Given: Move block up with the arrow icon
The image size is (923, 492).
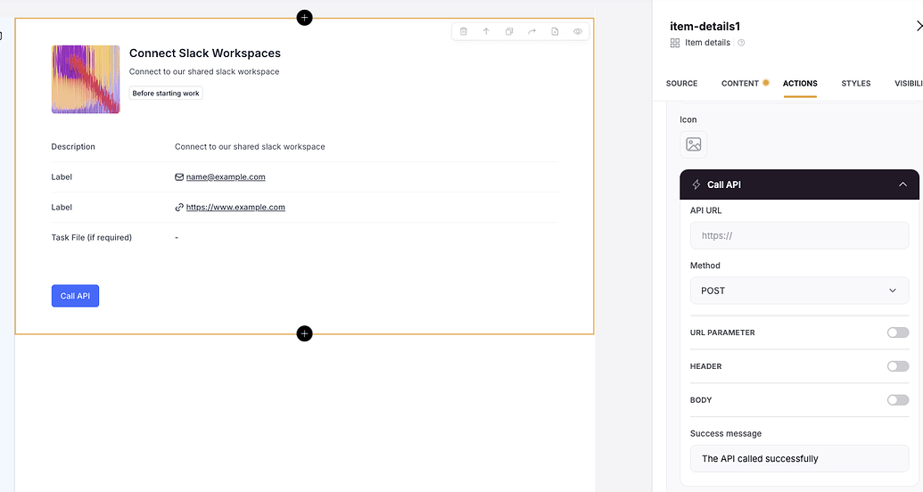Looking at the screenshot, I should (486, 32).
